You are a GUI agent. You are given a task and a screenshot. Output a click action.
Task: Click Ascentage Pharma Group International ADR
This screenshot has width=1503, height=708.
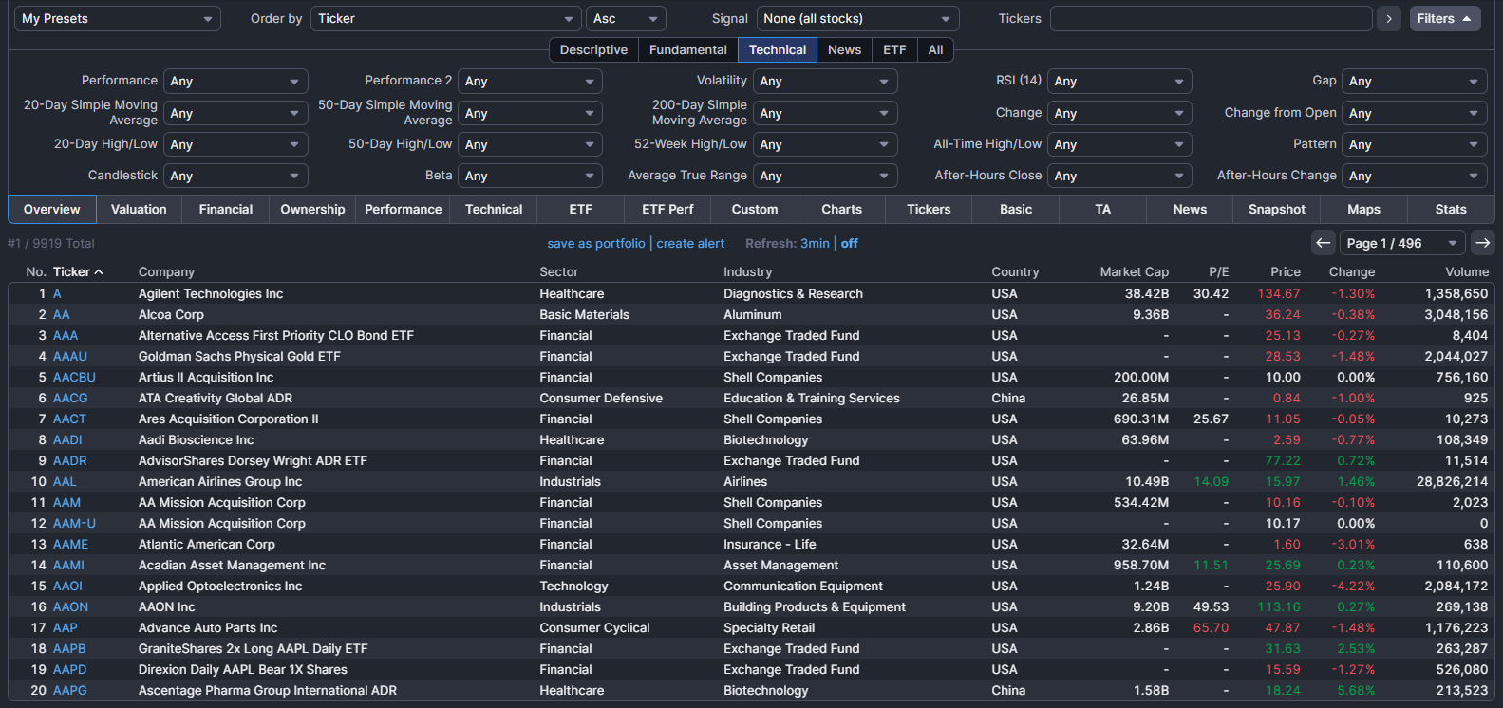(x=268, y=691)
